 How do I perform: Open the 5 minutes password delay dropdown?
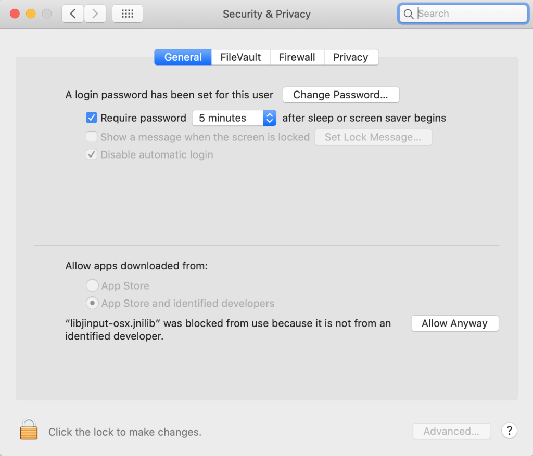(x=234, y=118)
